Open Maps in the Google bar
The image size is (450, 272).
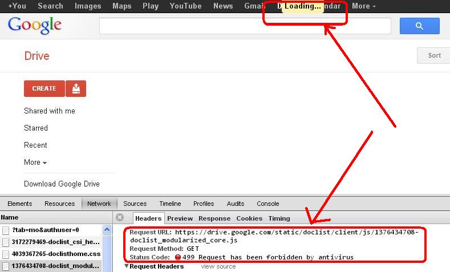coord(121,6)
